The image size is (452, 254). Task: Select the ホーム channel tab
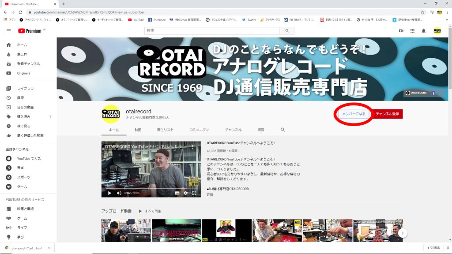click(113, 130)
